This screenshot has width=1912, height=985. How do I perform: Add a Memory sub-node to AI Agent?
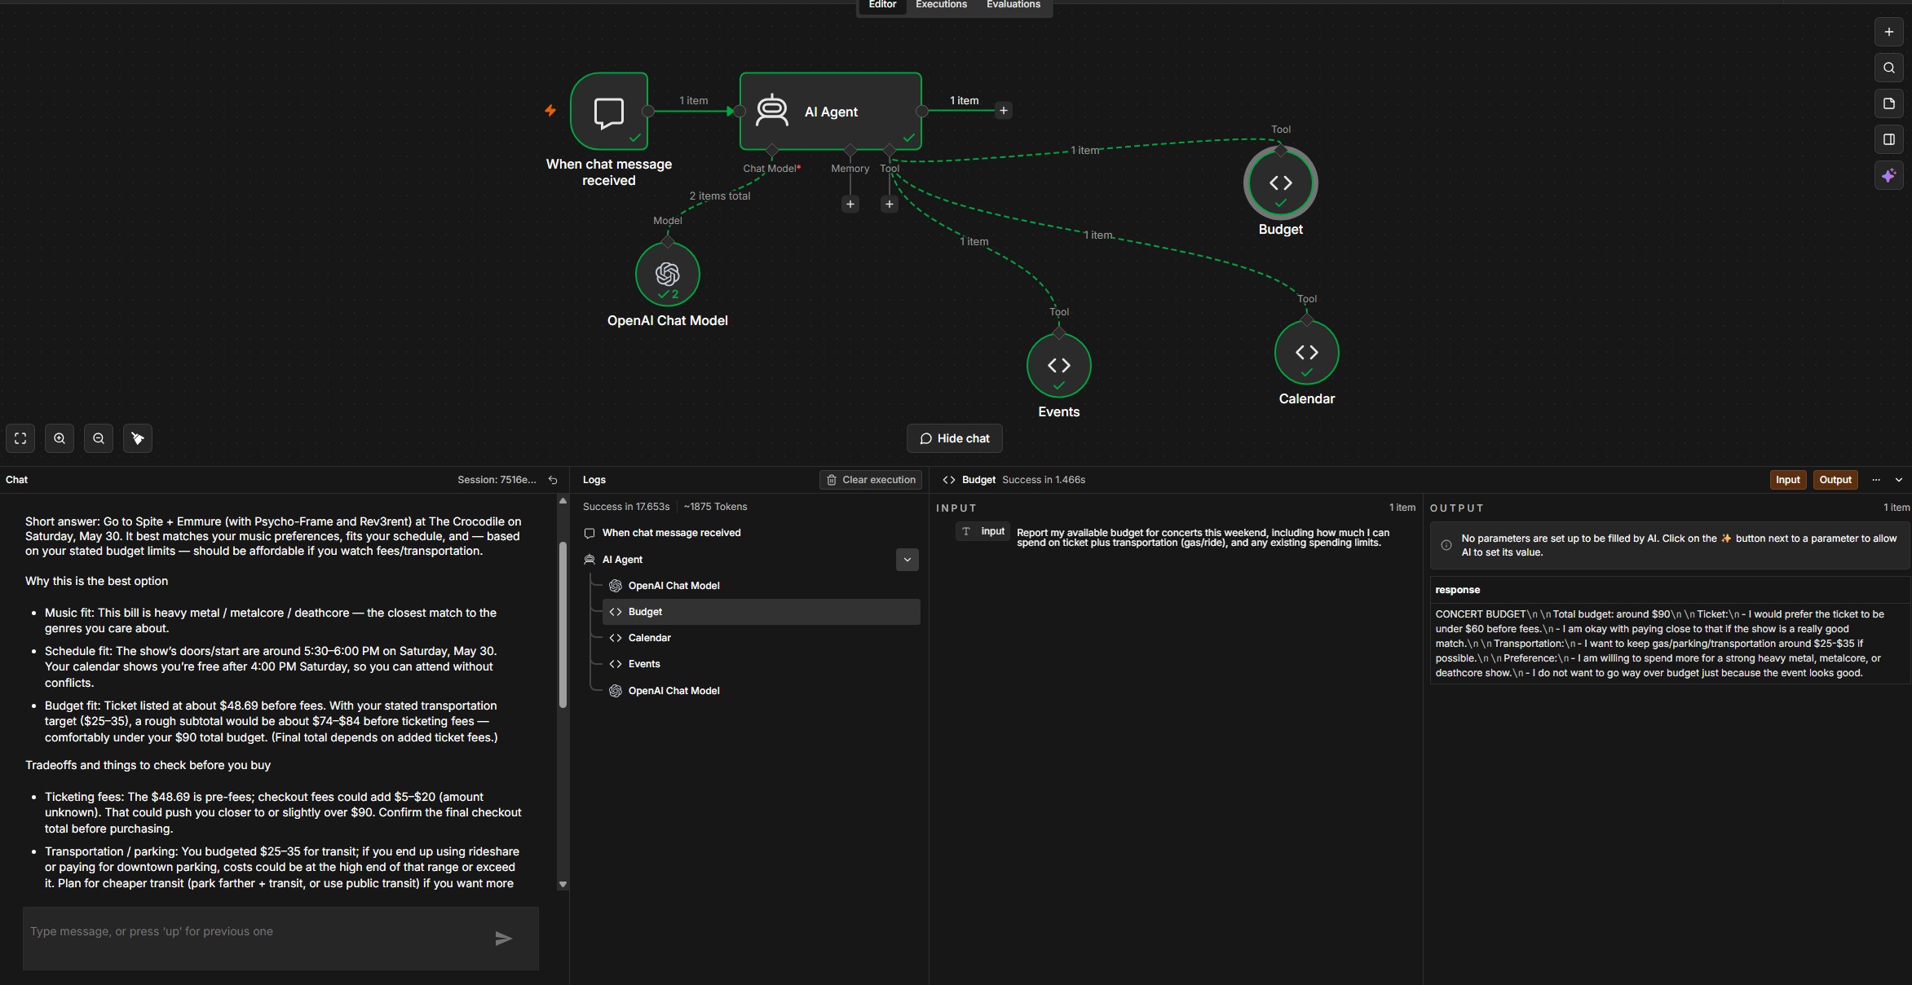850,204
